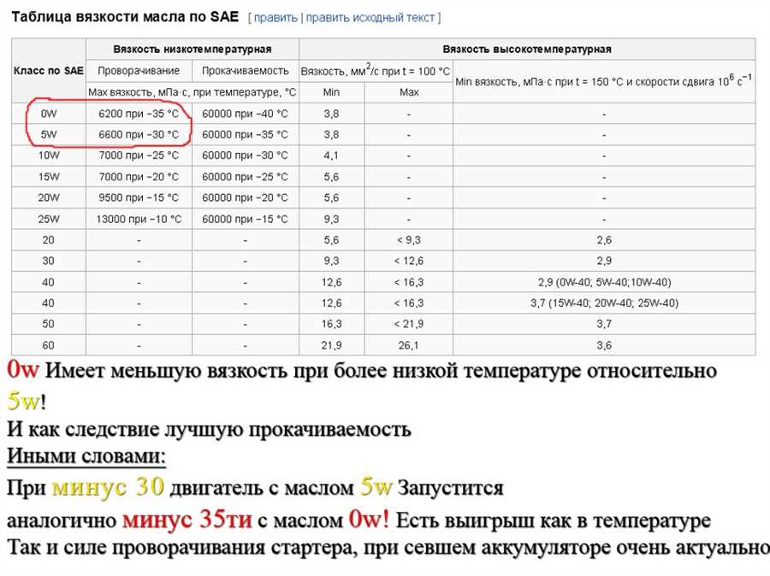The width and height of the screenshot is (770, 576).
Task: Select the "25W" class cell
Action: (49, 219)
